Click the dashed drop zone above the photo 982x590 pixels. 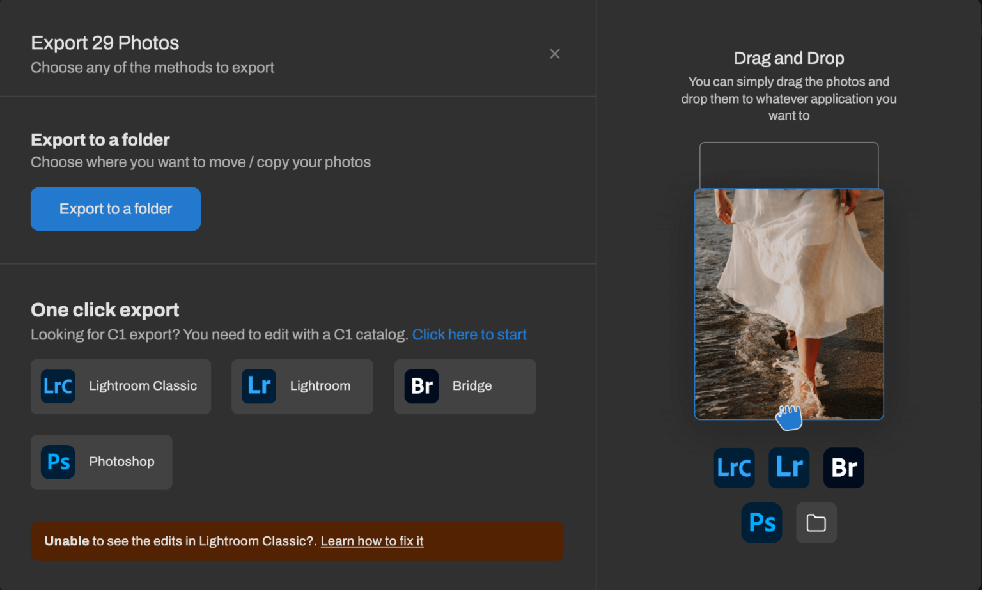click(x=789, y=165)
